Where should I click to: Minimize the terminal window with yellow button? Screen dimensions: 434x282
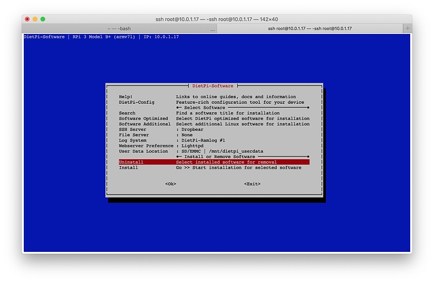coord(35,19)
